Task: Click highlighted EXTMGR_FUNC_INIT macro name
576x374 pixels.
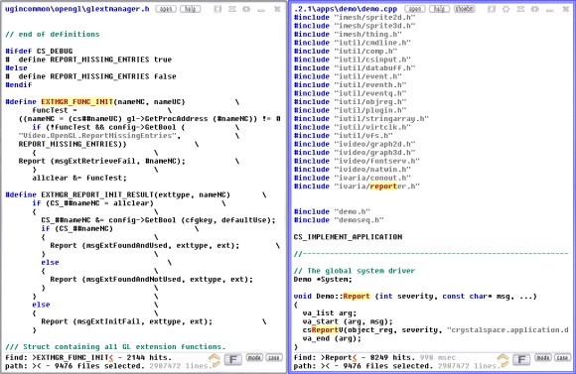Action: (x=76, y=101)
